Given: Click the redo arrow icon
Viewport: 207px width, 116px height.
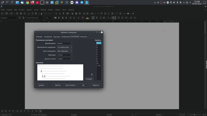Looking at the screenshot, I should click(x=51, y=14).
